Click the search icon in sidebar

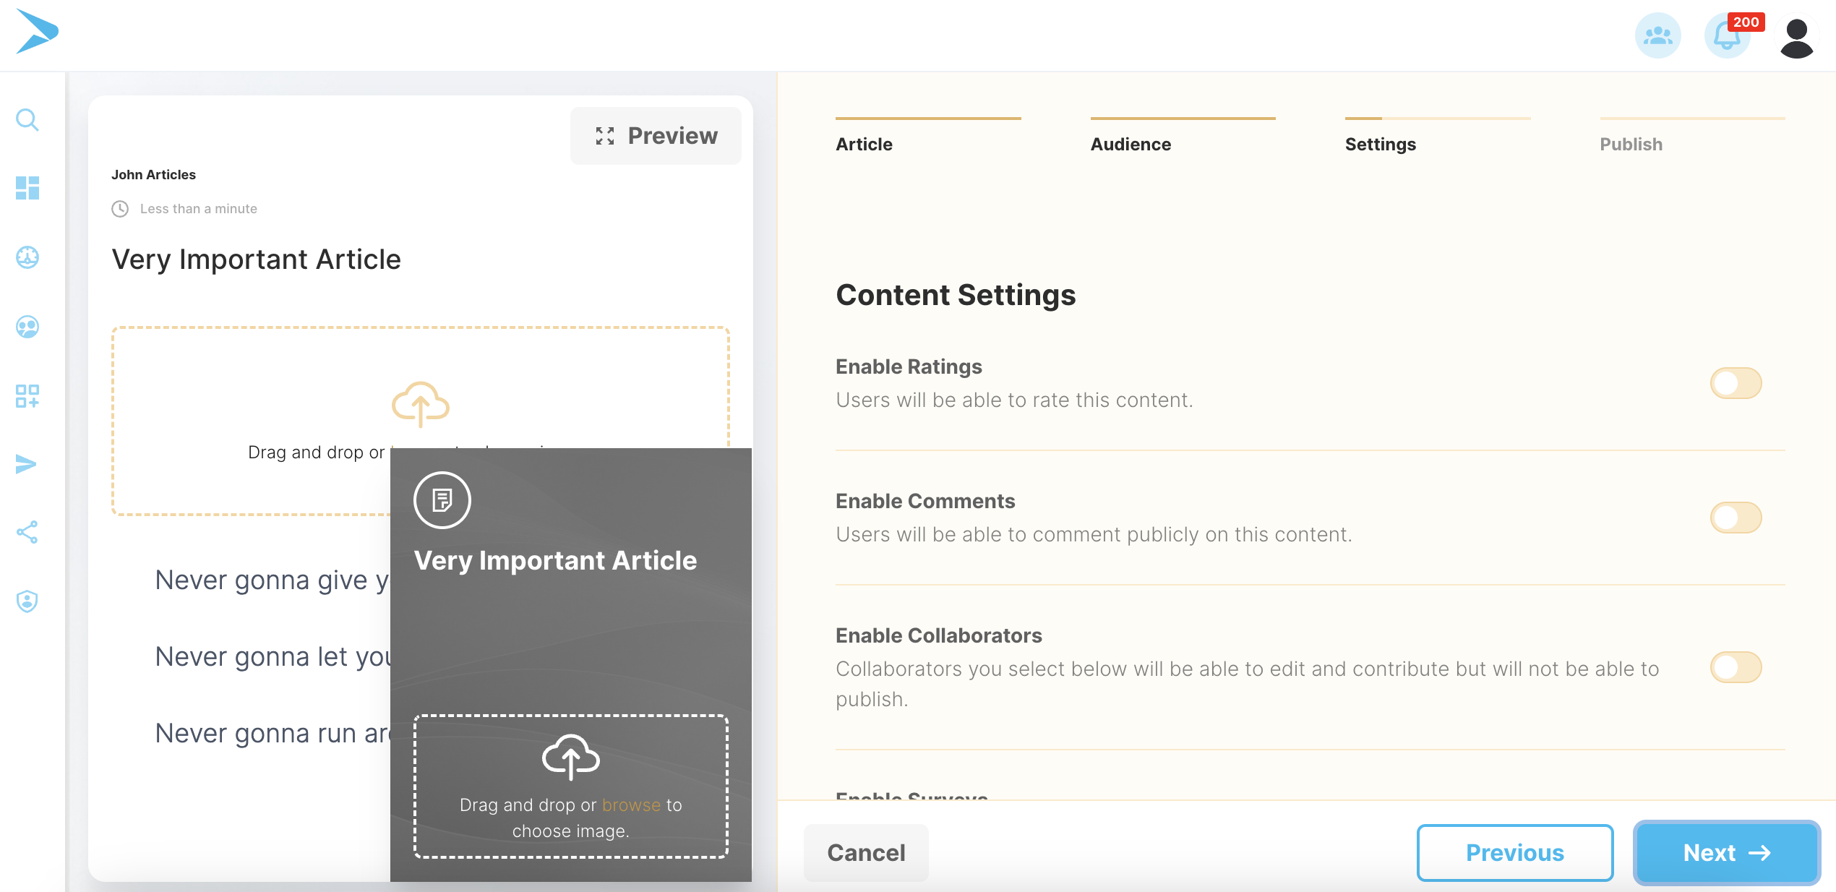(27, 119)
